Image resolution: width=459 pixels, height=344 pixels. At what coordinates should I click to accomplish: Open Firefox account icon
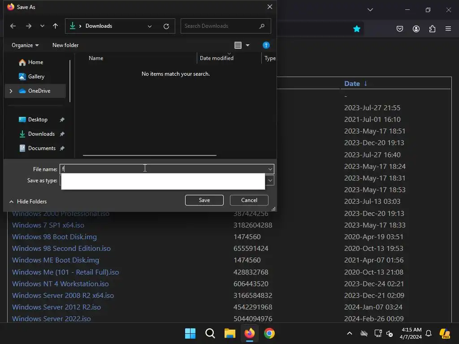coord(416,29)
